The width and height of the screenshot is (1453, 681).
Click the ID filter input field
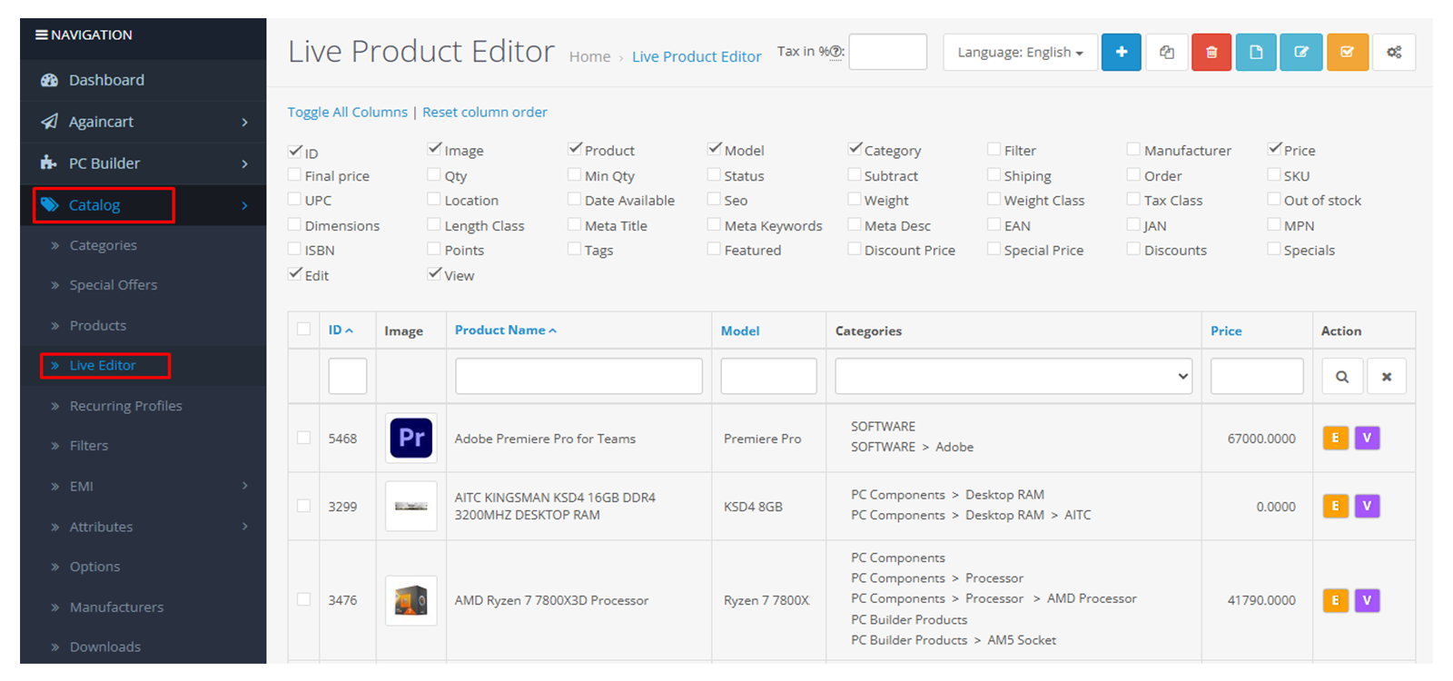[348, 377]
